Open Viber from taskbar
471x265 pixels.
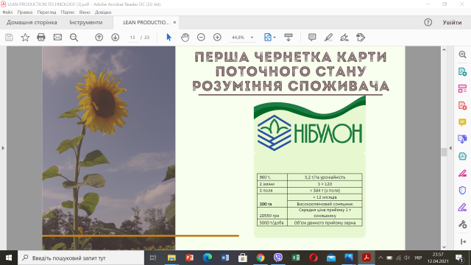point(278,258)
